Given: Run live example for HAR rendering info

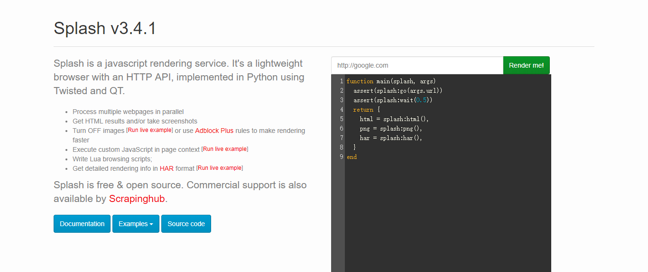Looking at the screenshot, I should point(220,168).
